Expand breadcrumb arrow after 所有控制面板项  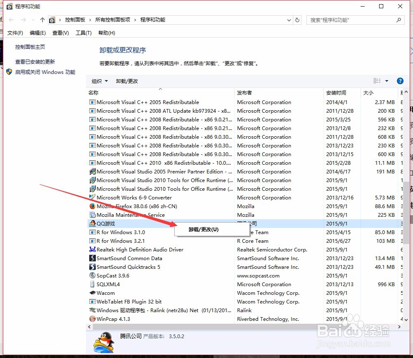(x=135, y=20)
